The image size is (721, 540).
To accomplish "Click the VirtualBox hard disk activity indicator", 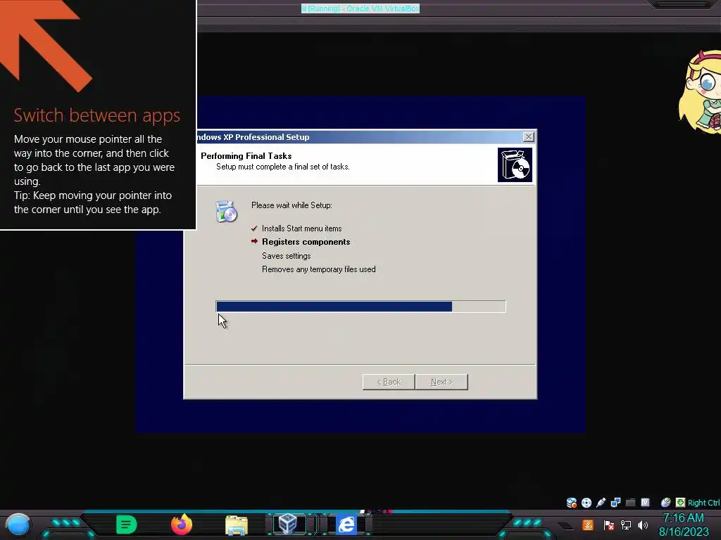I will pyautogui.click(x=572, y=502).
